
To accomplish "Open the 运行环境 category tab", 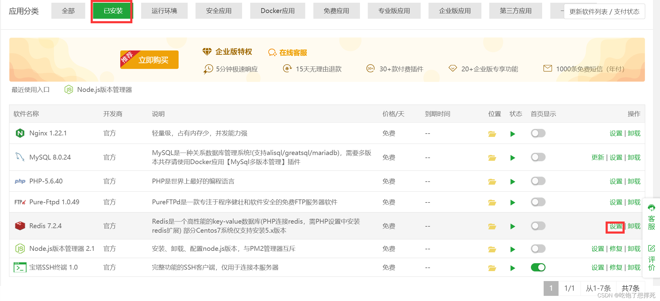I will pos(164,11).
